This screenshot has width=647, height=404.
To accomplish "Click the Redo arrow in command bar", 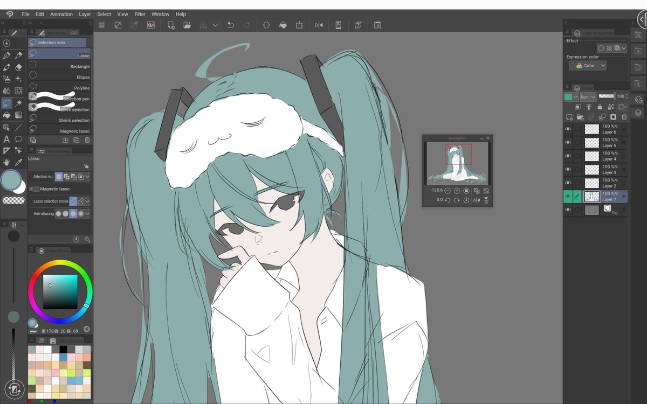I will coord(247,25).
